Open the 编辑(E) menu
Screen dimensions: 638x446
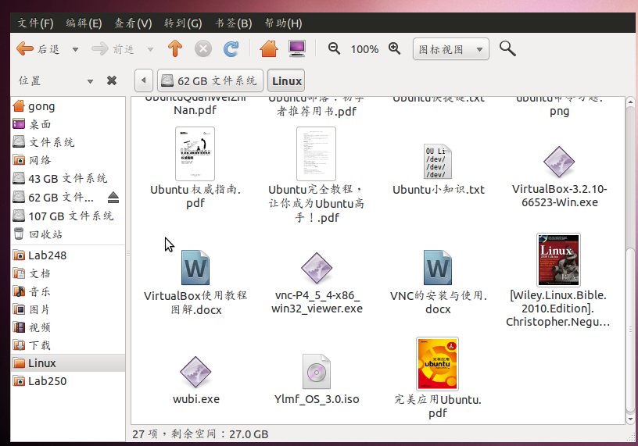point(84,23)
